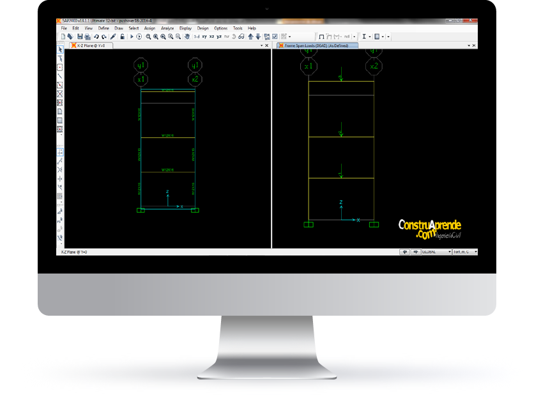
Task: Set view to the xz plane
Action: (x=211, y=36)
